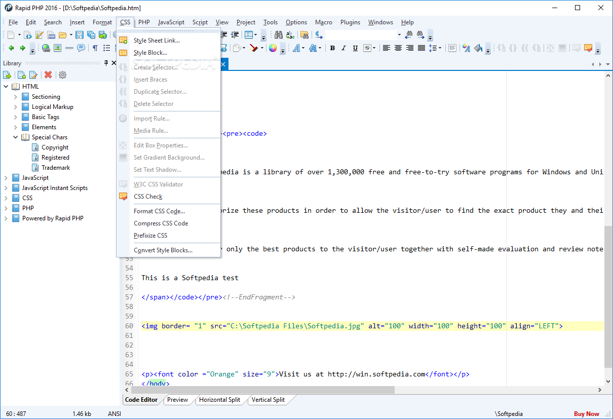Insert a hyperlink using the globe icon
613x419 pixels.
pos(46,48)
